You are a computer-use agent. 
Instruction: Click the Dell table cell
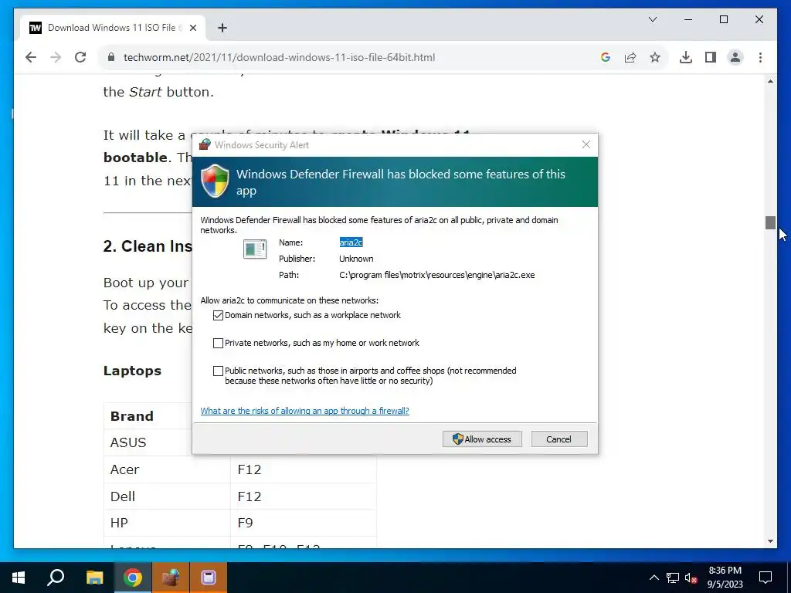(x=167, y=496)
